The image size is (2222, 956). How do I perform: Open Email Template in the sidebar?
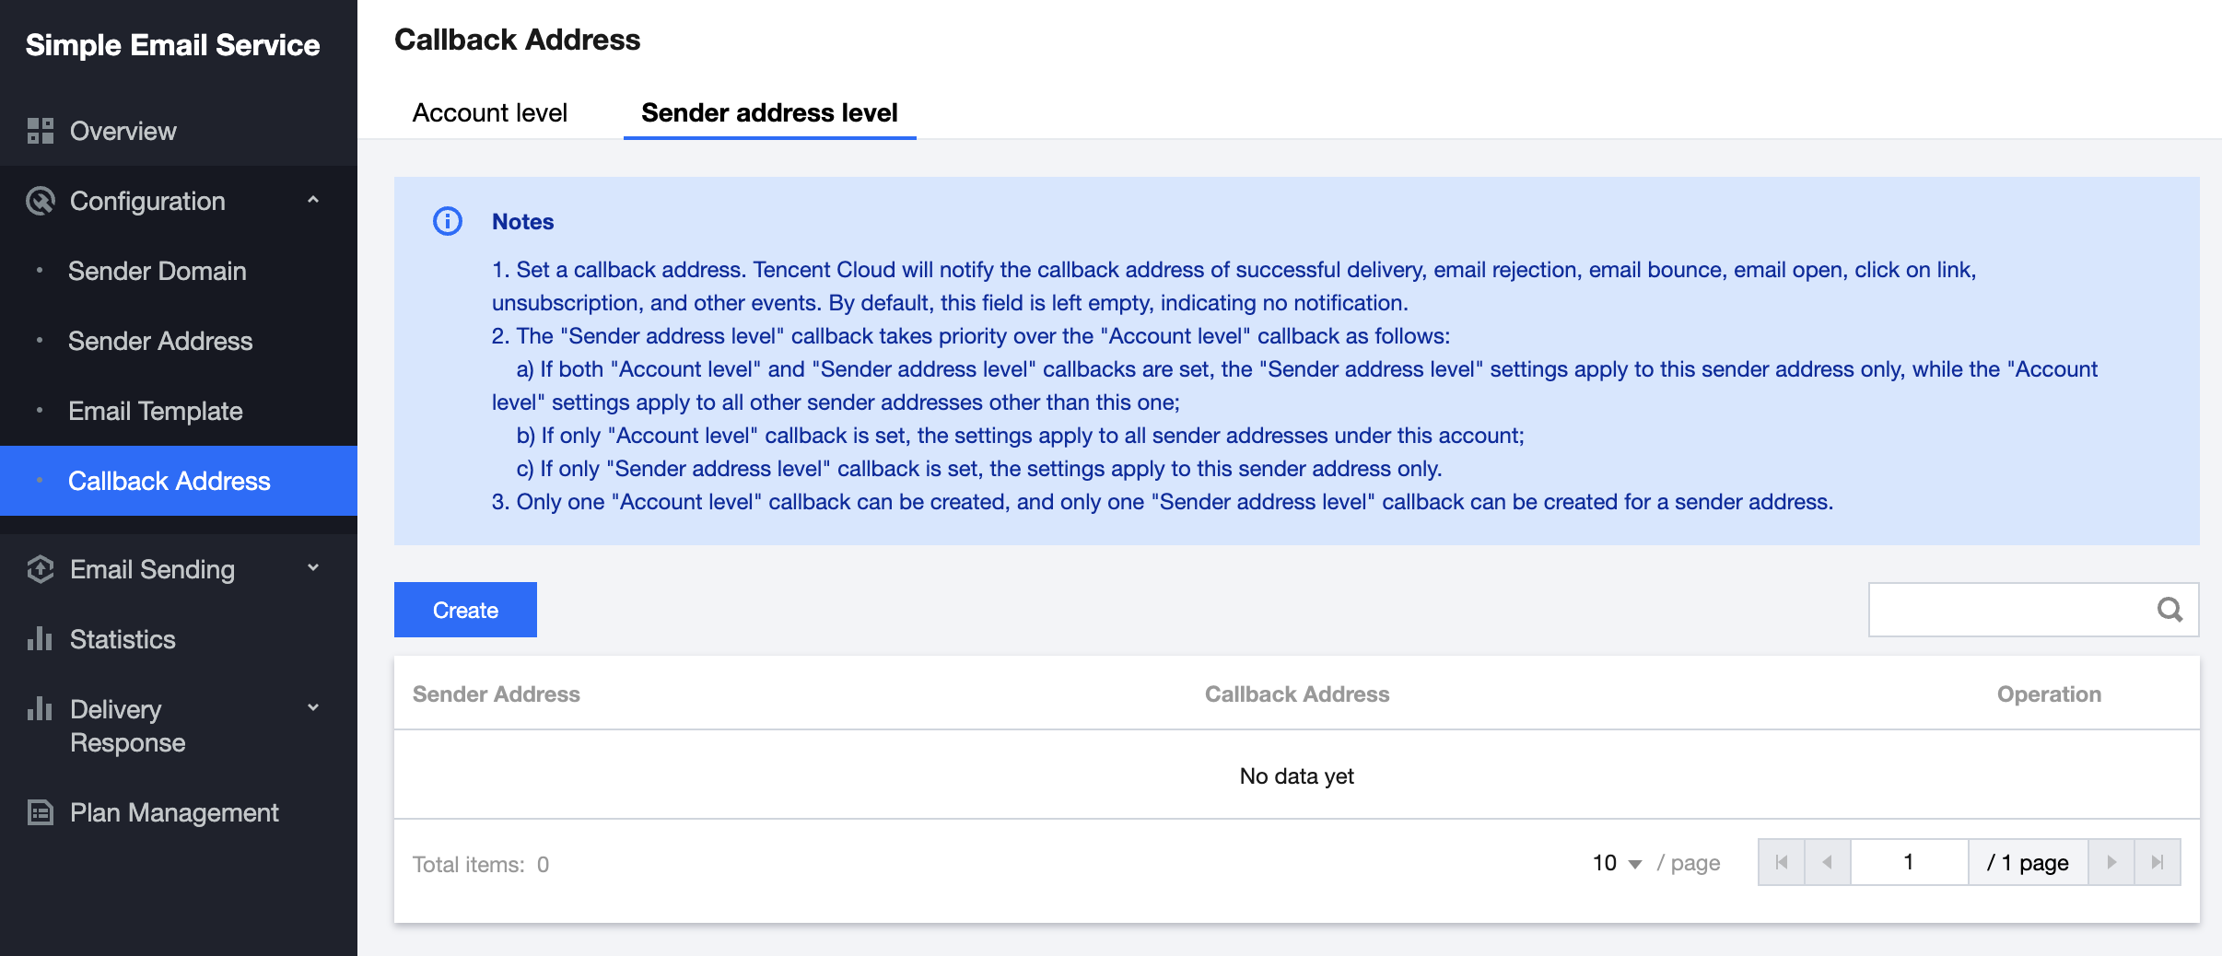156,411
